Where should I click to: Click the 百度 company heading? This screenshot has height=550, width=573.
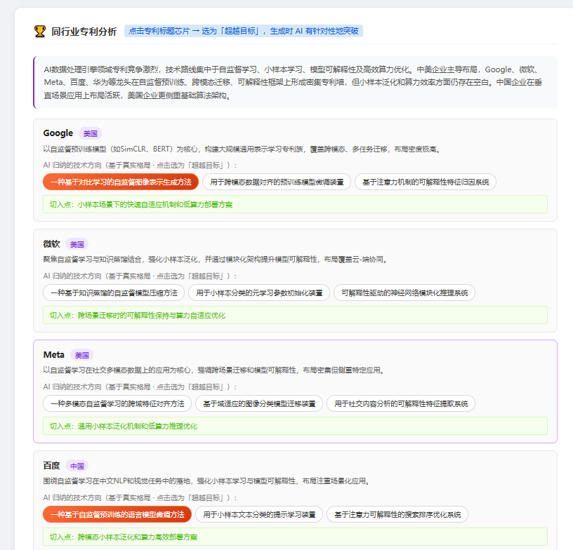click(51, 466)
